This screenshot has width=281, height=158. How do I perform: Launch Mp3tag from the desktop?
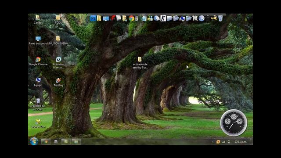(x=58, y=82)
